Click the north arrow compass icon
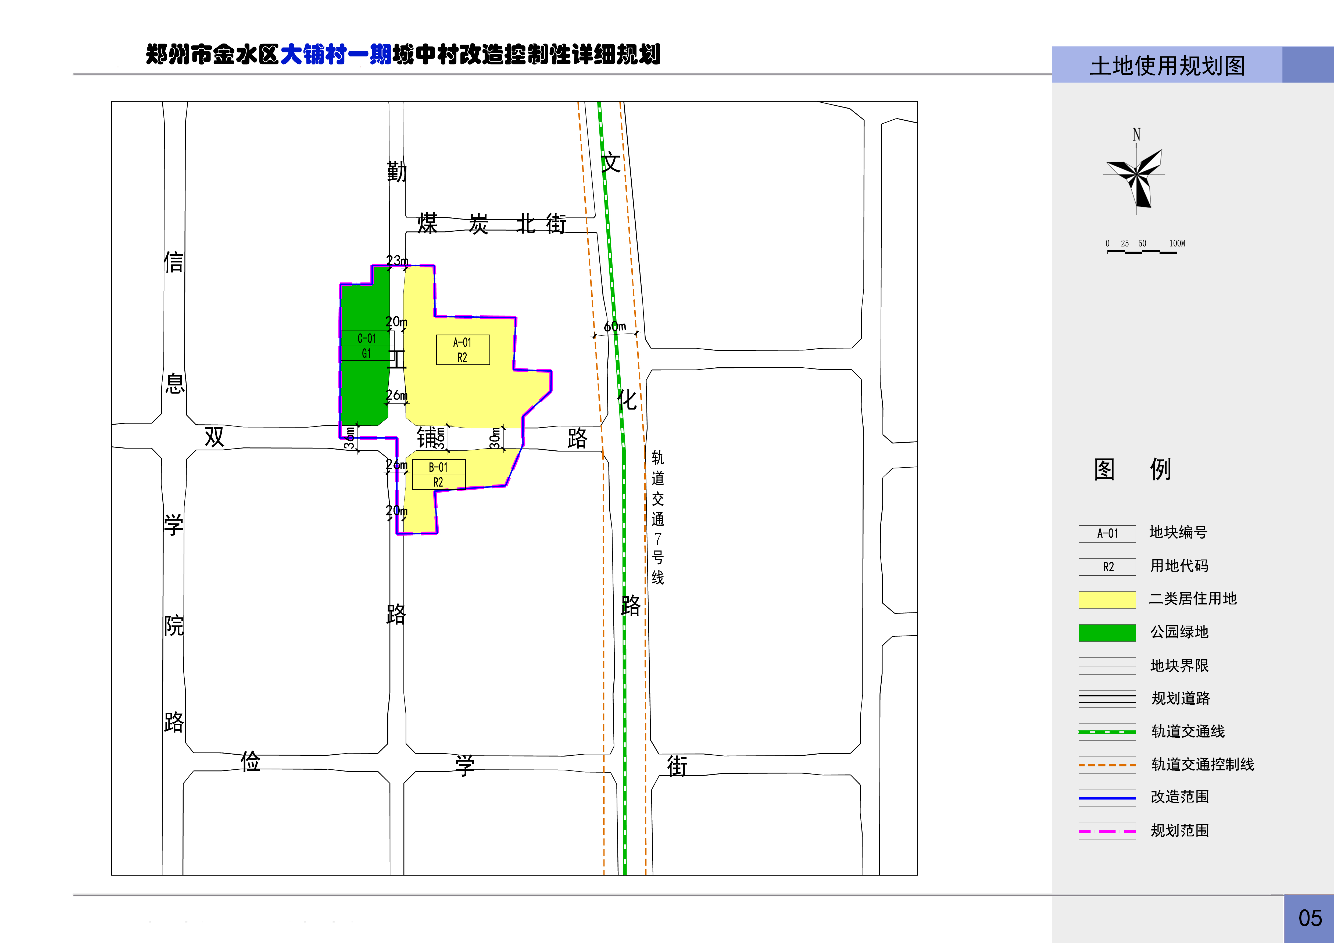The width and height of the screenshot is (1334, 943). click(x=1136, y=174)
